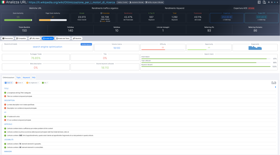The image size is (280, 155).
Task: Click check icon for grassetto elements row
Action: pos(5,144)
